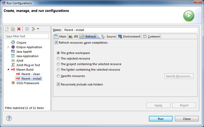Switch to the Environment tab
The width and height of the screenshot is (204, 127).
[x=129, y=37]
